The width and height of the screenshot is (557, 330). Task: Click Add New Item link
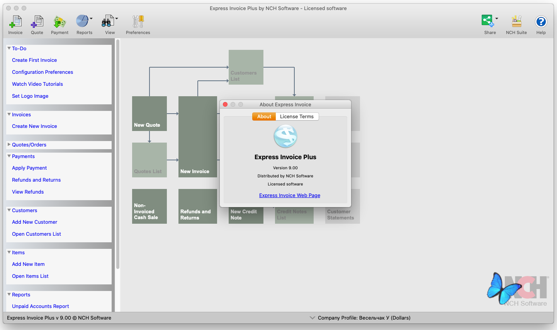28,264
